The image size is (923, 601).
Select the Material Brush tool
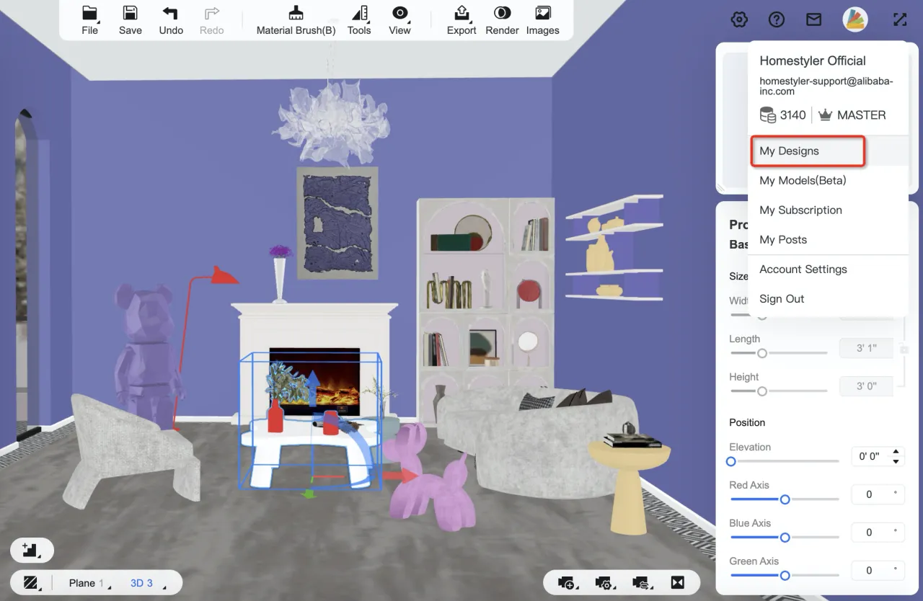click(x=296, y=19)
